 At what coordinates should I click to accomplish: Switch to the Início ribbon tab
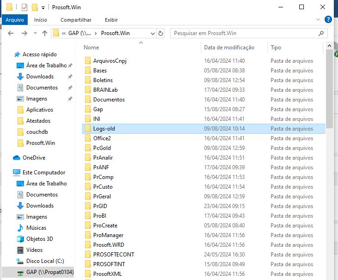pyautogui.click(x=41, y=20)
